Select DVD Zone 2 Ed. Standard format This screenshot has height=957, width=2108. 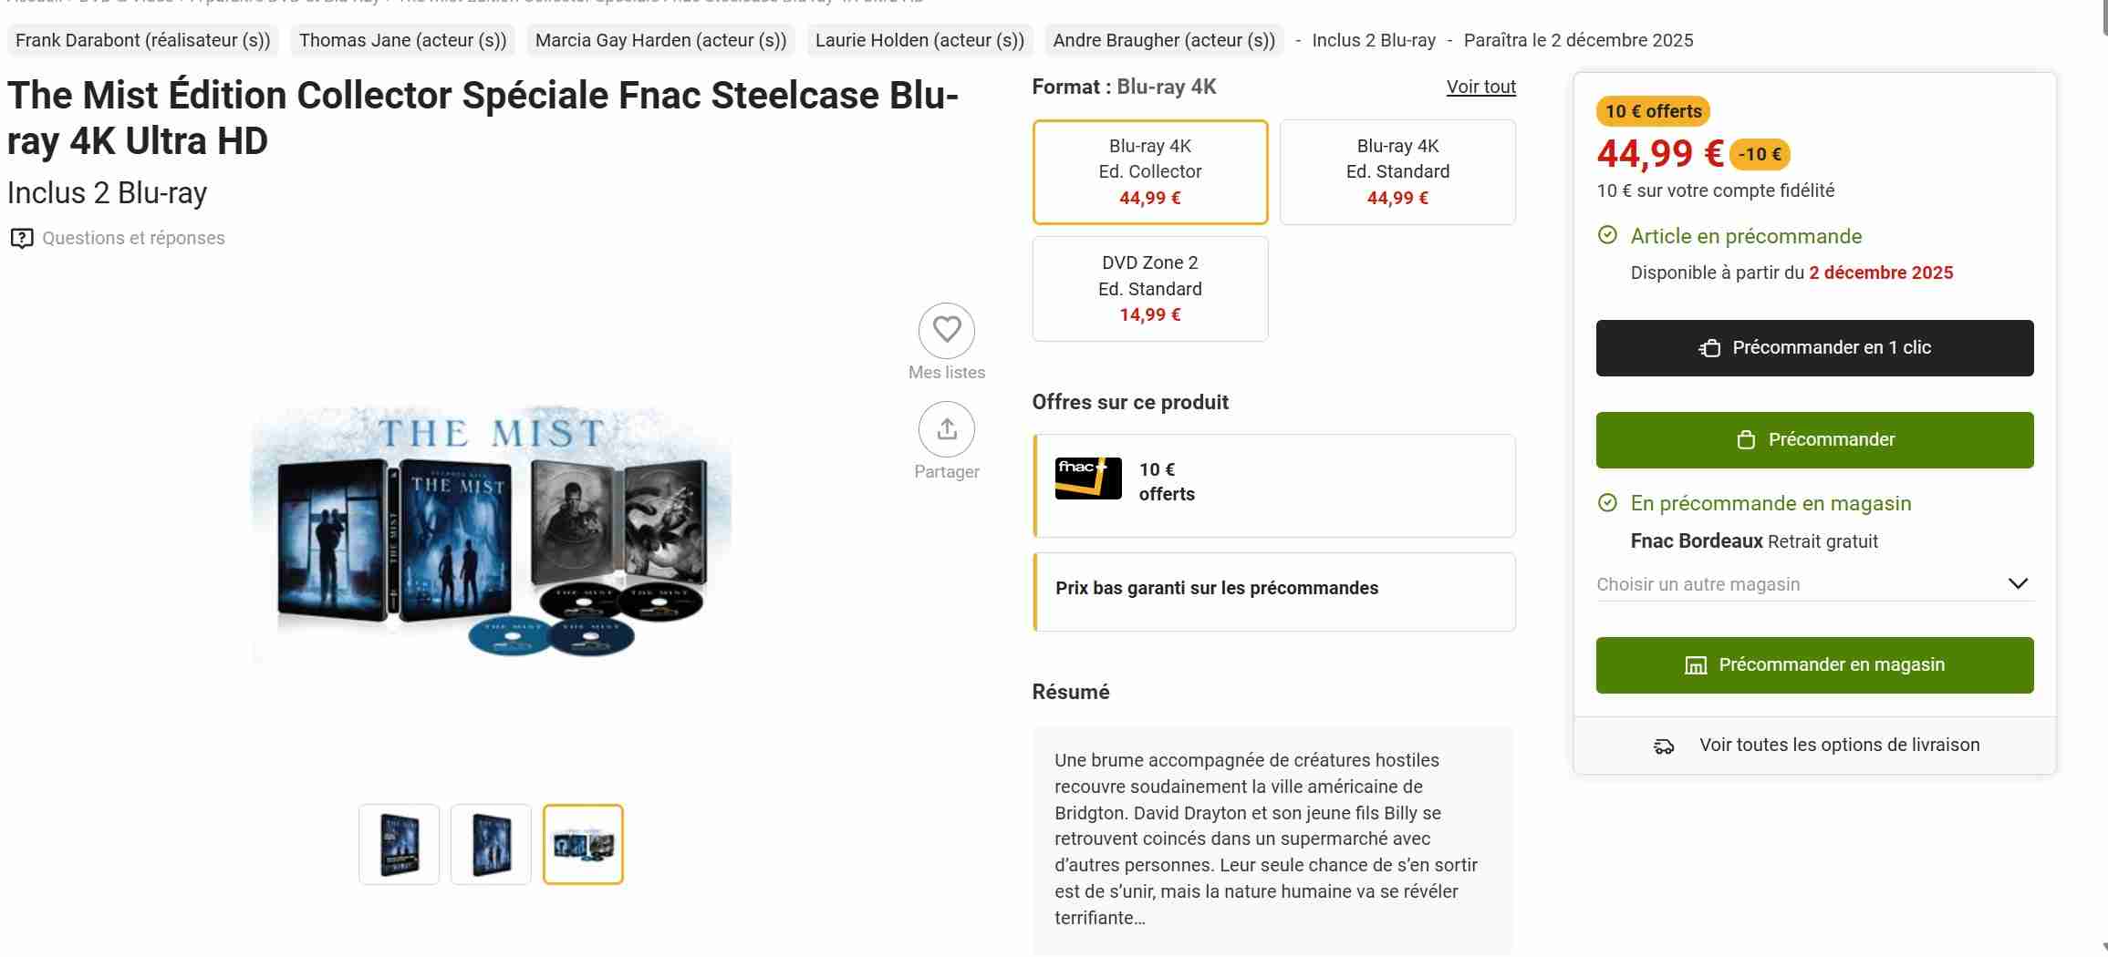(x=1149, y=288)
